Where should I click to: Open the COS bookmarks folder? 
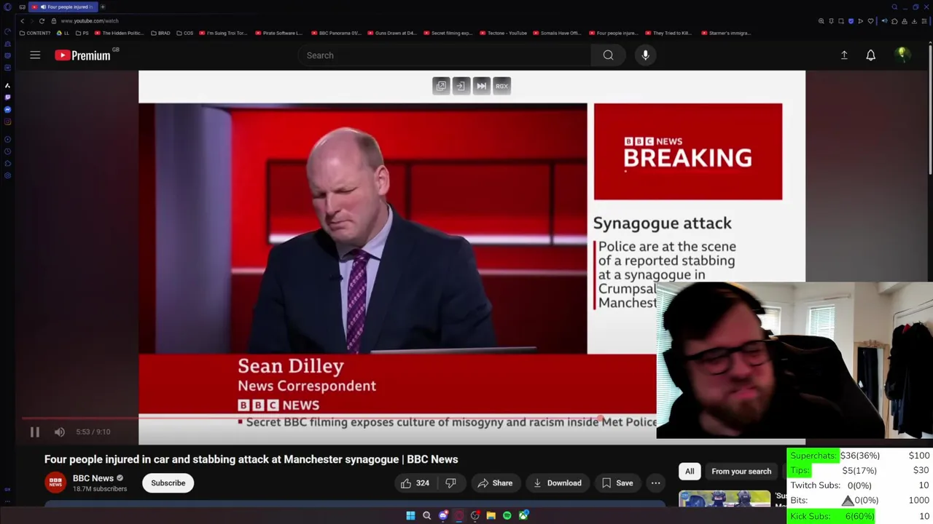[185, 33]
